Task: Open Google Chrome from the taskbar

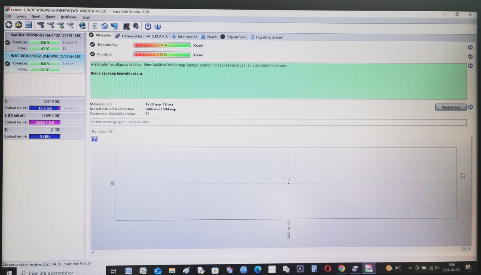Action: click(x=341, y=269)
